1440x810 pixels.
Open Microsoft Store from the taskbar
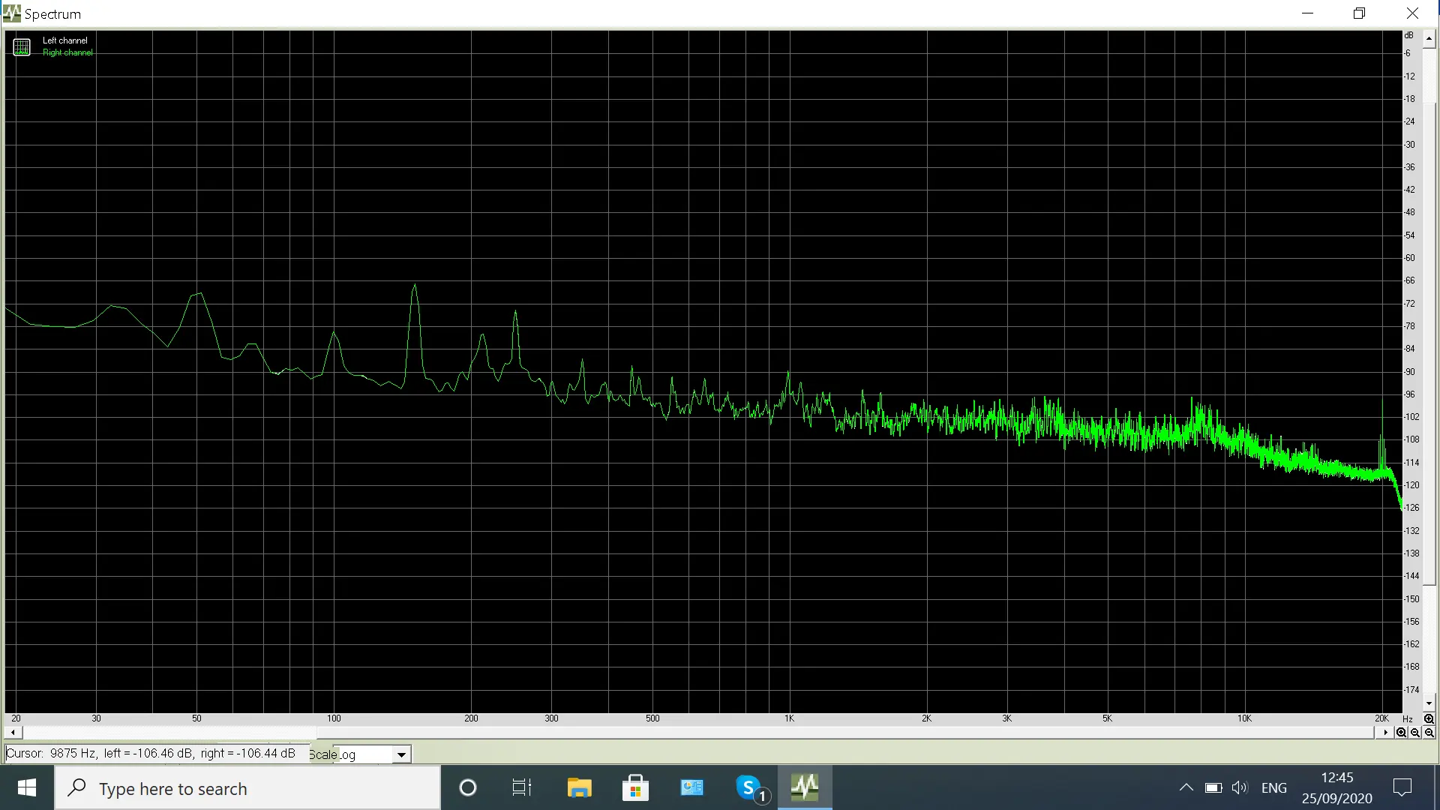(635, 788)
